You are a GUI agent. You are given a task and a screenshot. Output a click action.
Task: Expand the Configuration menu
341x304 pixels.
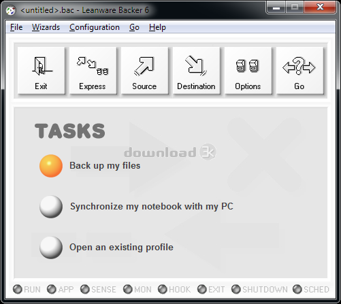pos(95,27)
